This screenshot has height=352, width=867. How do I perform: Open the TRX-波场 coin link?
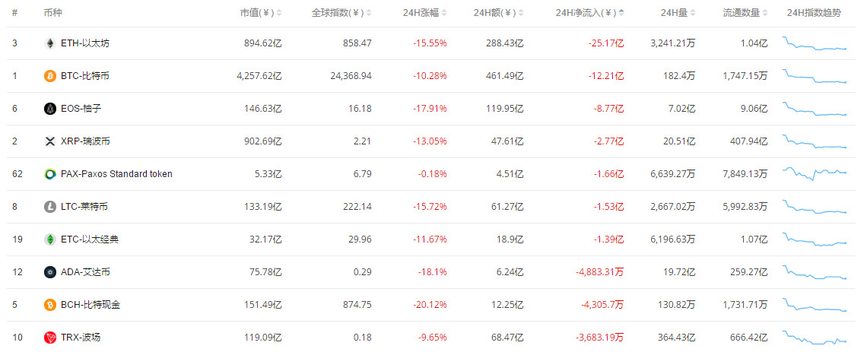(x=81, y=338)
